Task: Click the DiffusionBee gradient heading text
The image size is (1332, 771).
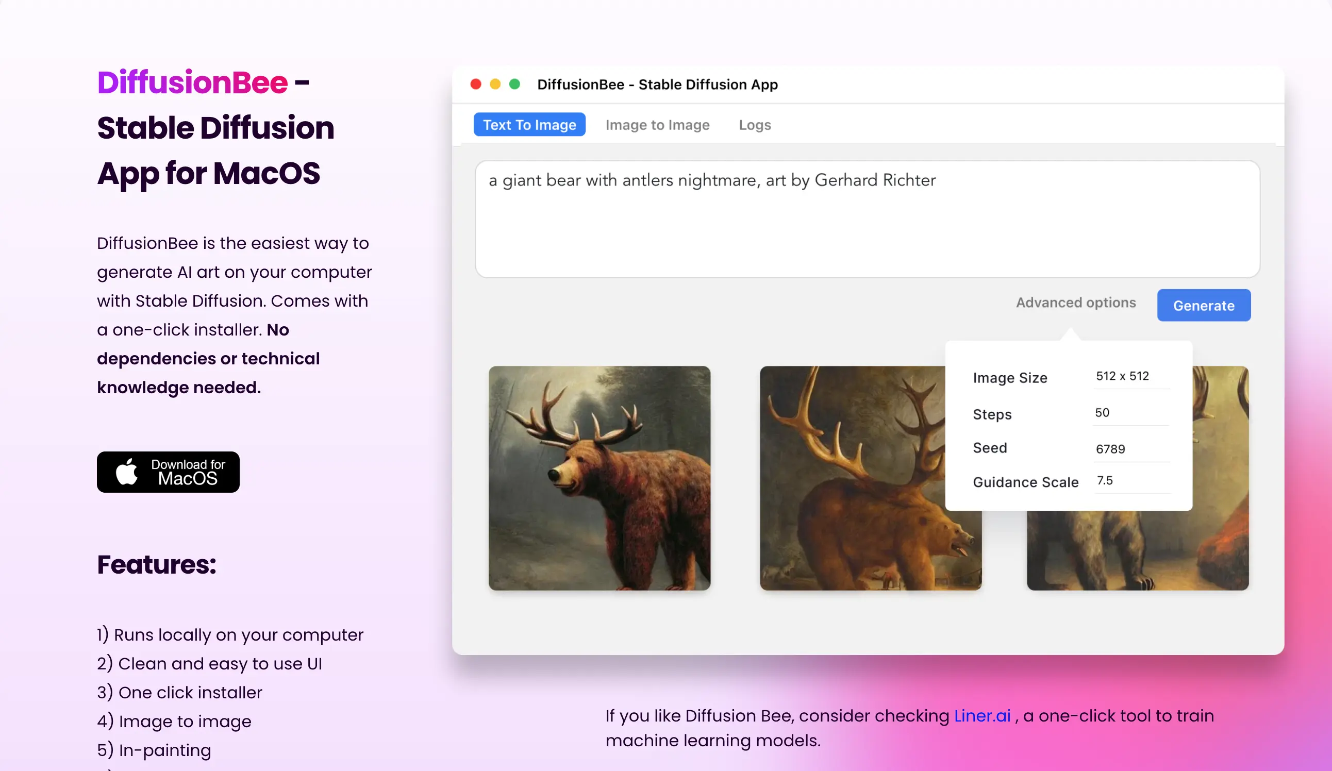Action: point(192,83)
